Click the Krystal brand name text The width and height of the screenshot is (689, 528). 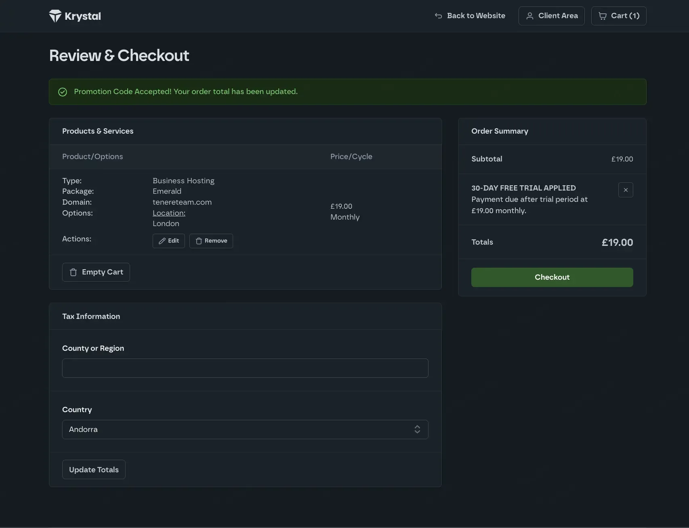point(83,17)
